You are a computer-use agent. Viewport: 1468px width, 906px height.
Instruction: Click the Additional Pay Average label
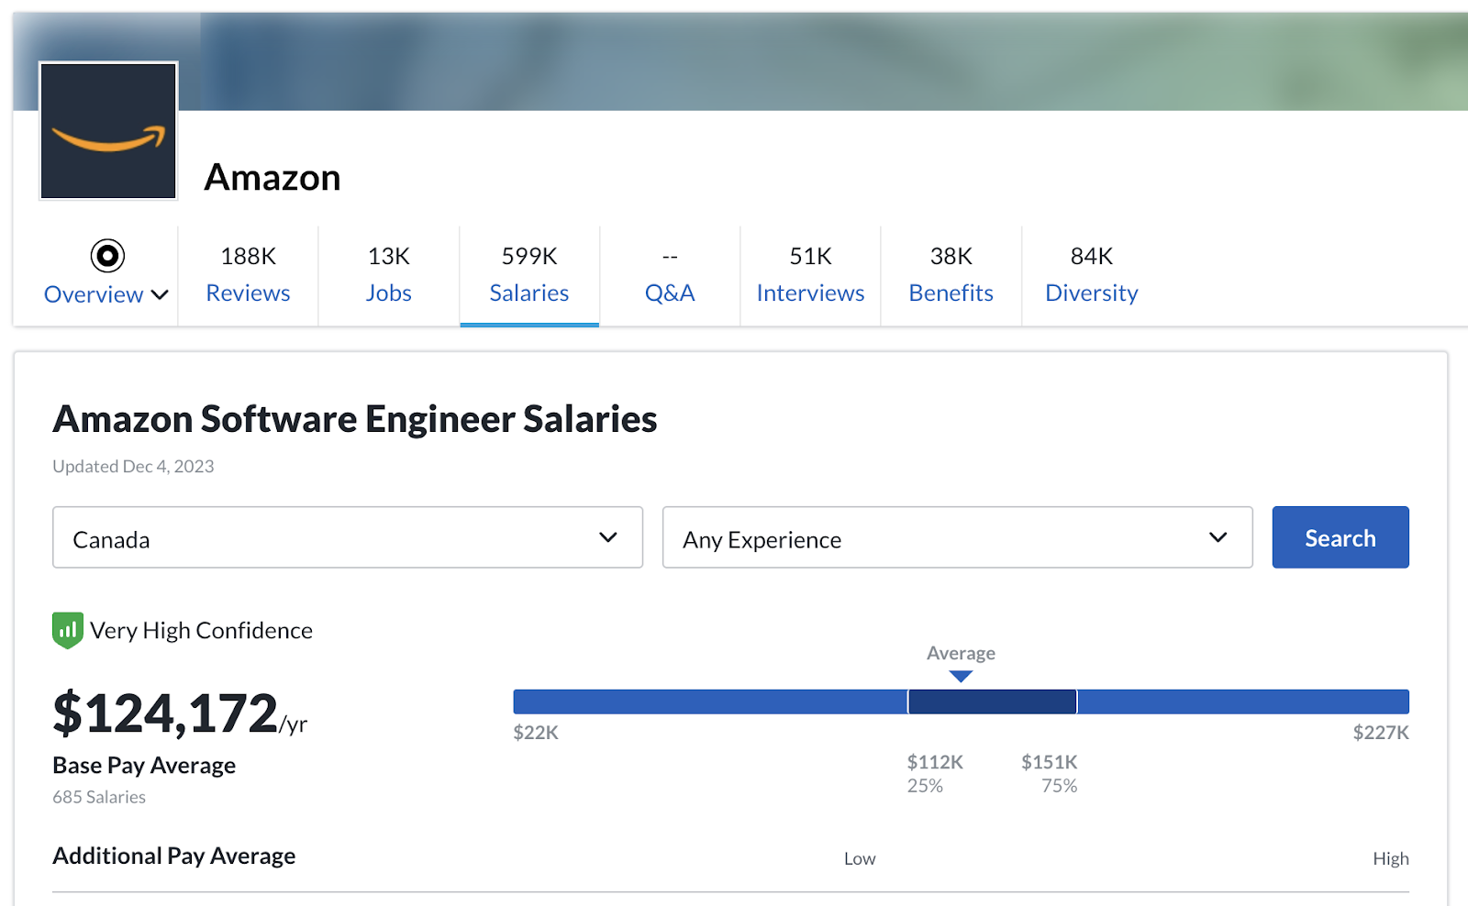pyautogui.click(x=174, y=856)
